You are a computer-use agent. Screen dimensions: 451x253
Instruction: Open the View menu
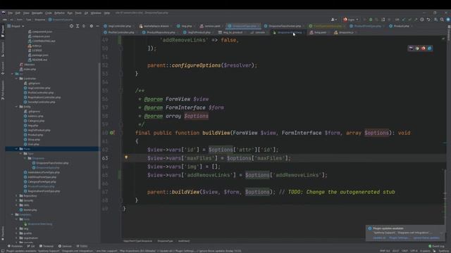(x=26, y=13)
